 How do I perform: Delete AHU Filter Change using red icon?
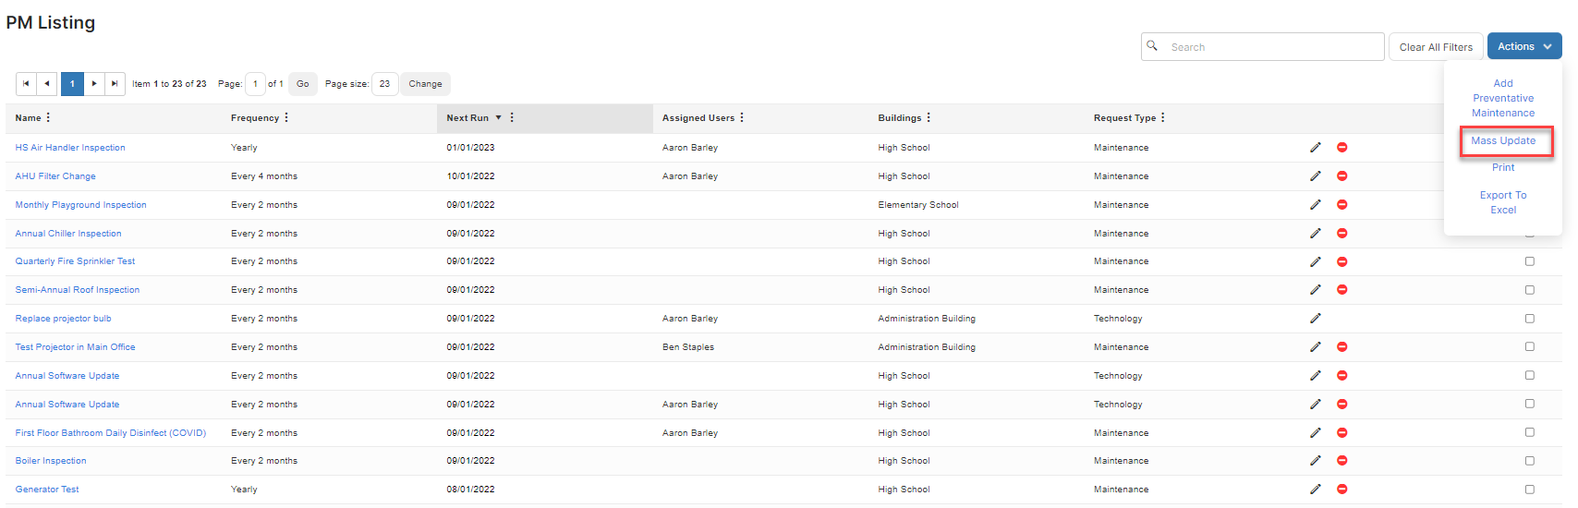(x=1341, y=175)
